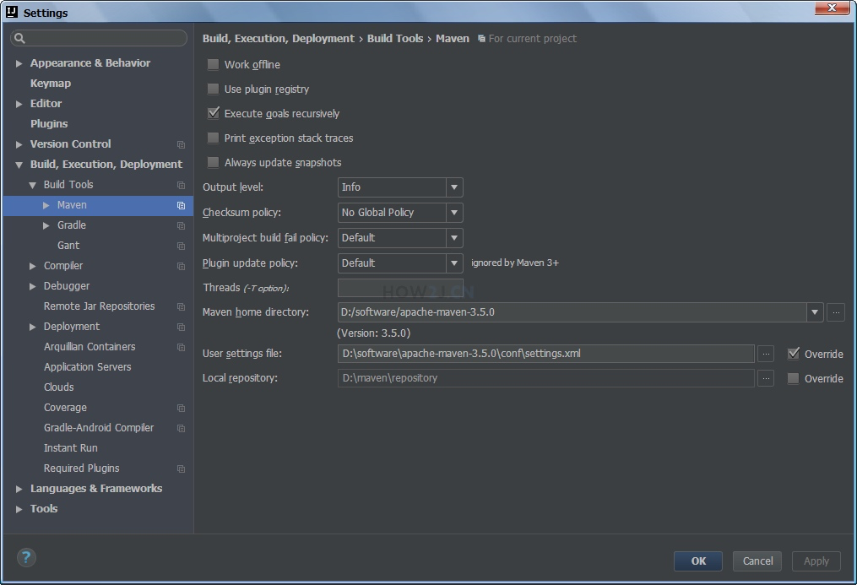Expand the Gradle tree node
Screen dimensions: 857x585
46,225
